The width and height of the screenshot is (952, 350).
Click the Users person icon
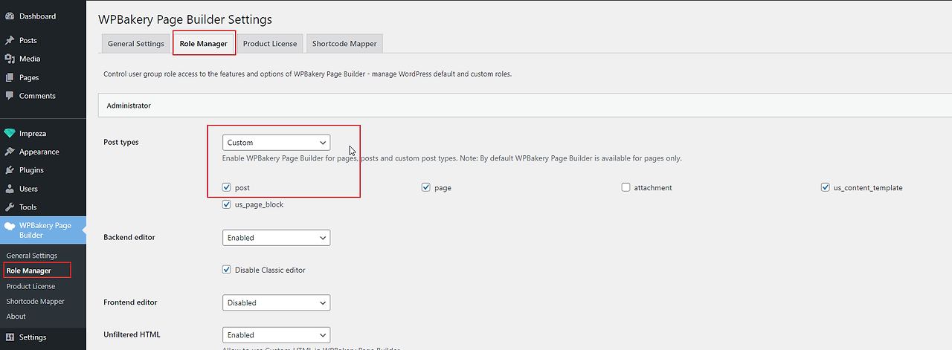pyautogui.click(x=10, y=189)
